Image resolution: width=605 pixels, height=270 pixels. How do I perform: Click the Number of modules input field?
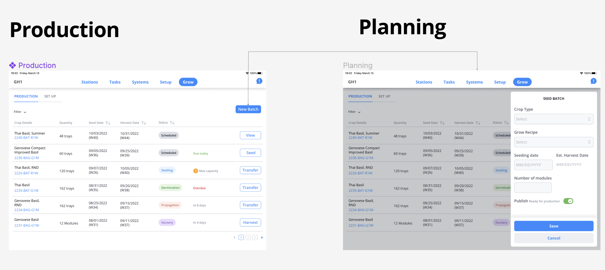tap(533, 188)
